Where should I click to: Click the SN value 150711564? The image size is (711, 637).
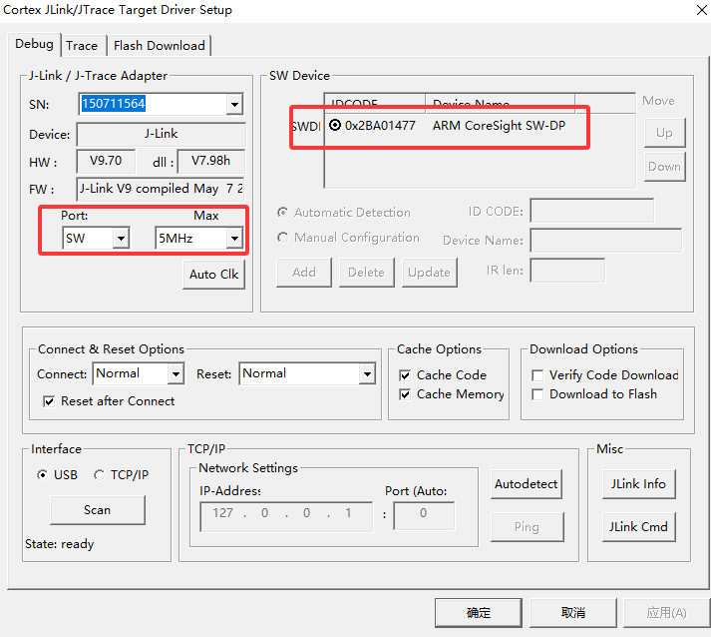tap(114, 104)
